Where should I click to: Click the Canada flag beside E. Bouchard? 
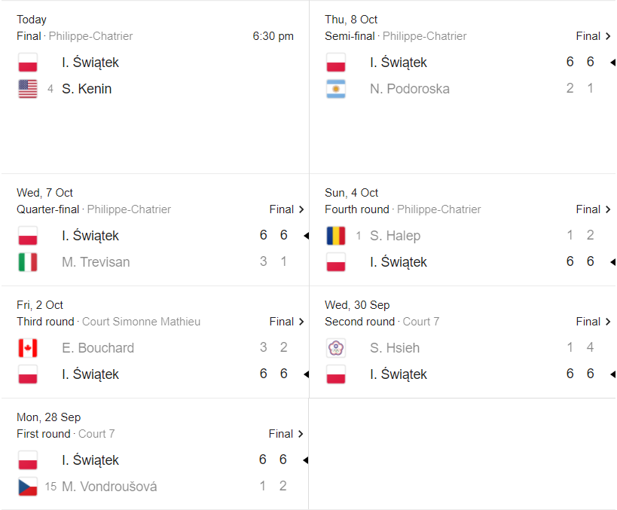(28, 348)
